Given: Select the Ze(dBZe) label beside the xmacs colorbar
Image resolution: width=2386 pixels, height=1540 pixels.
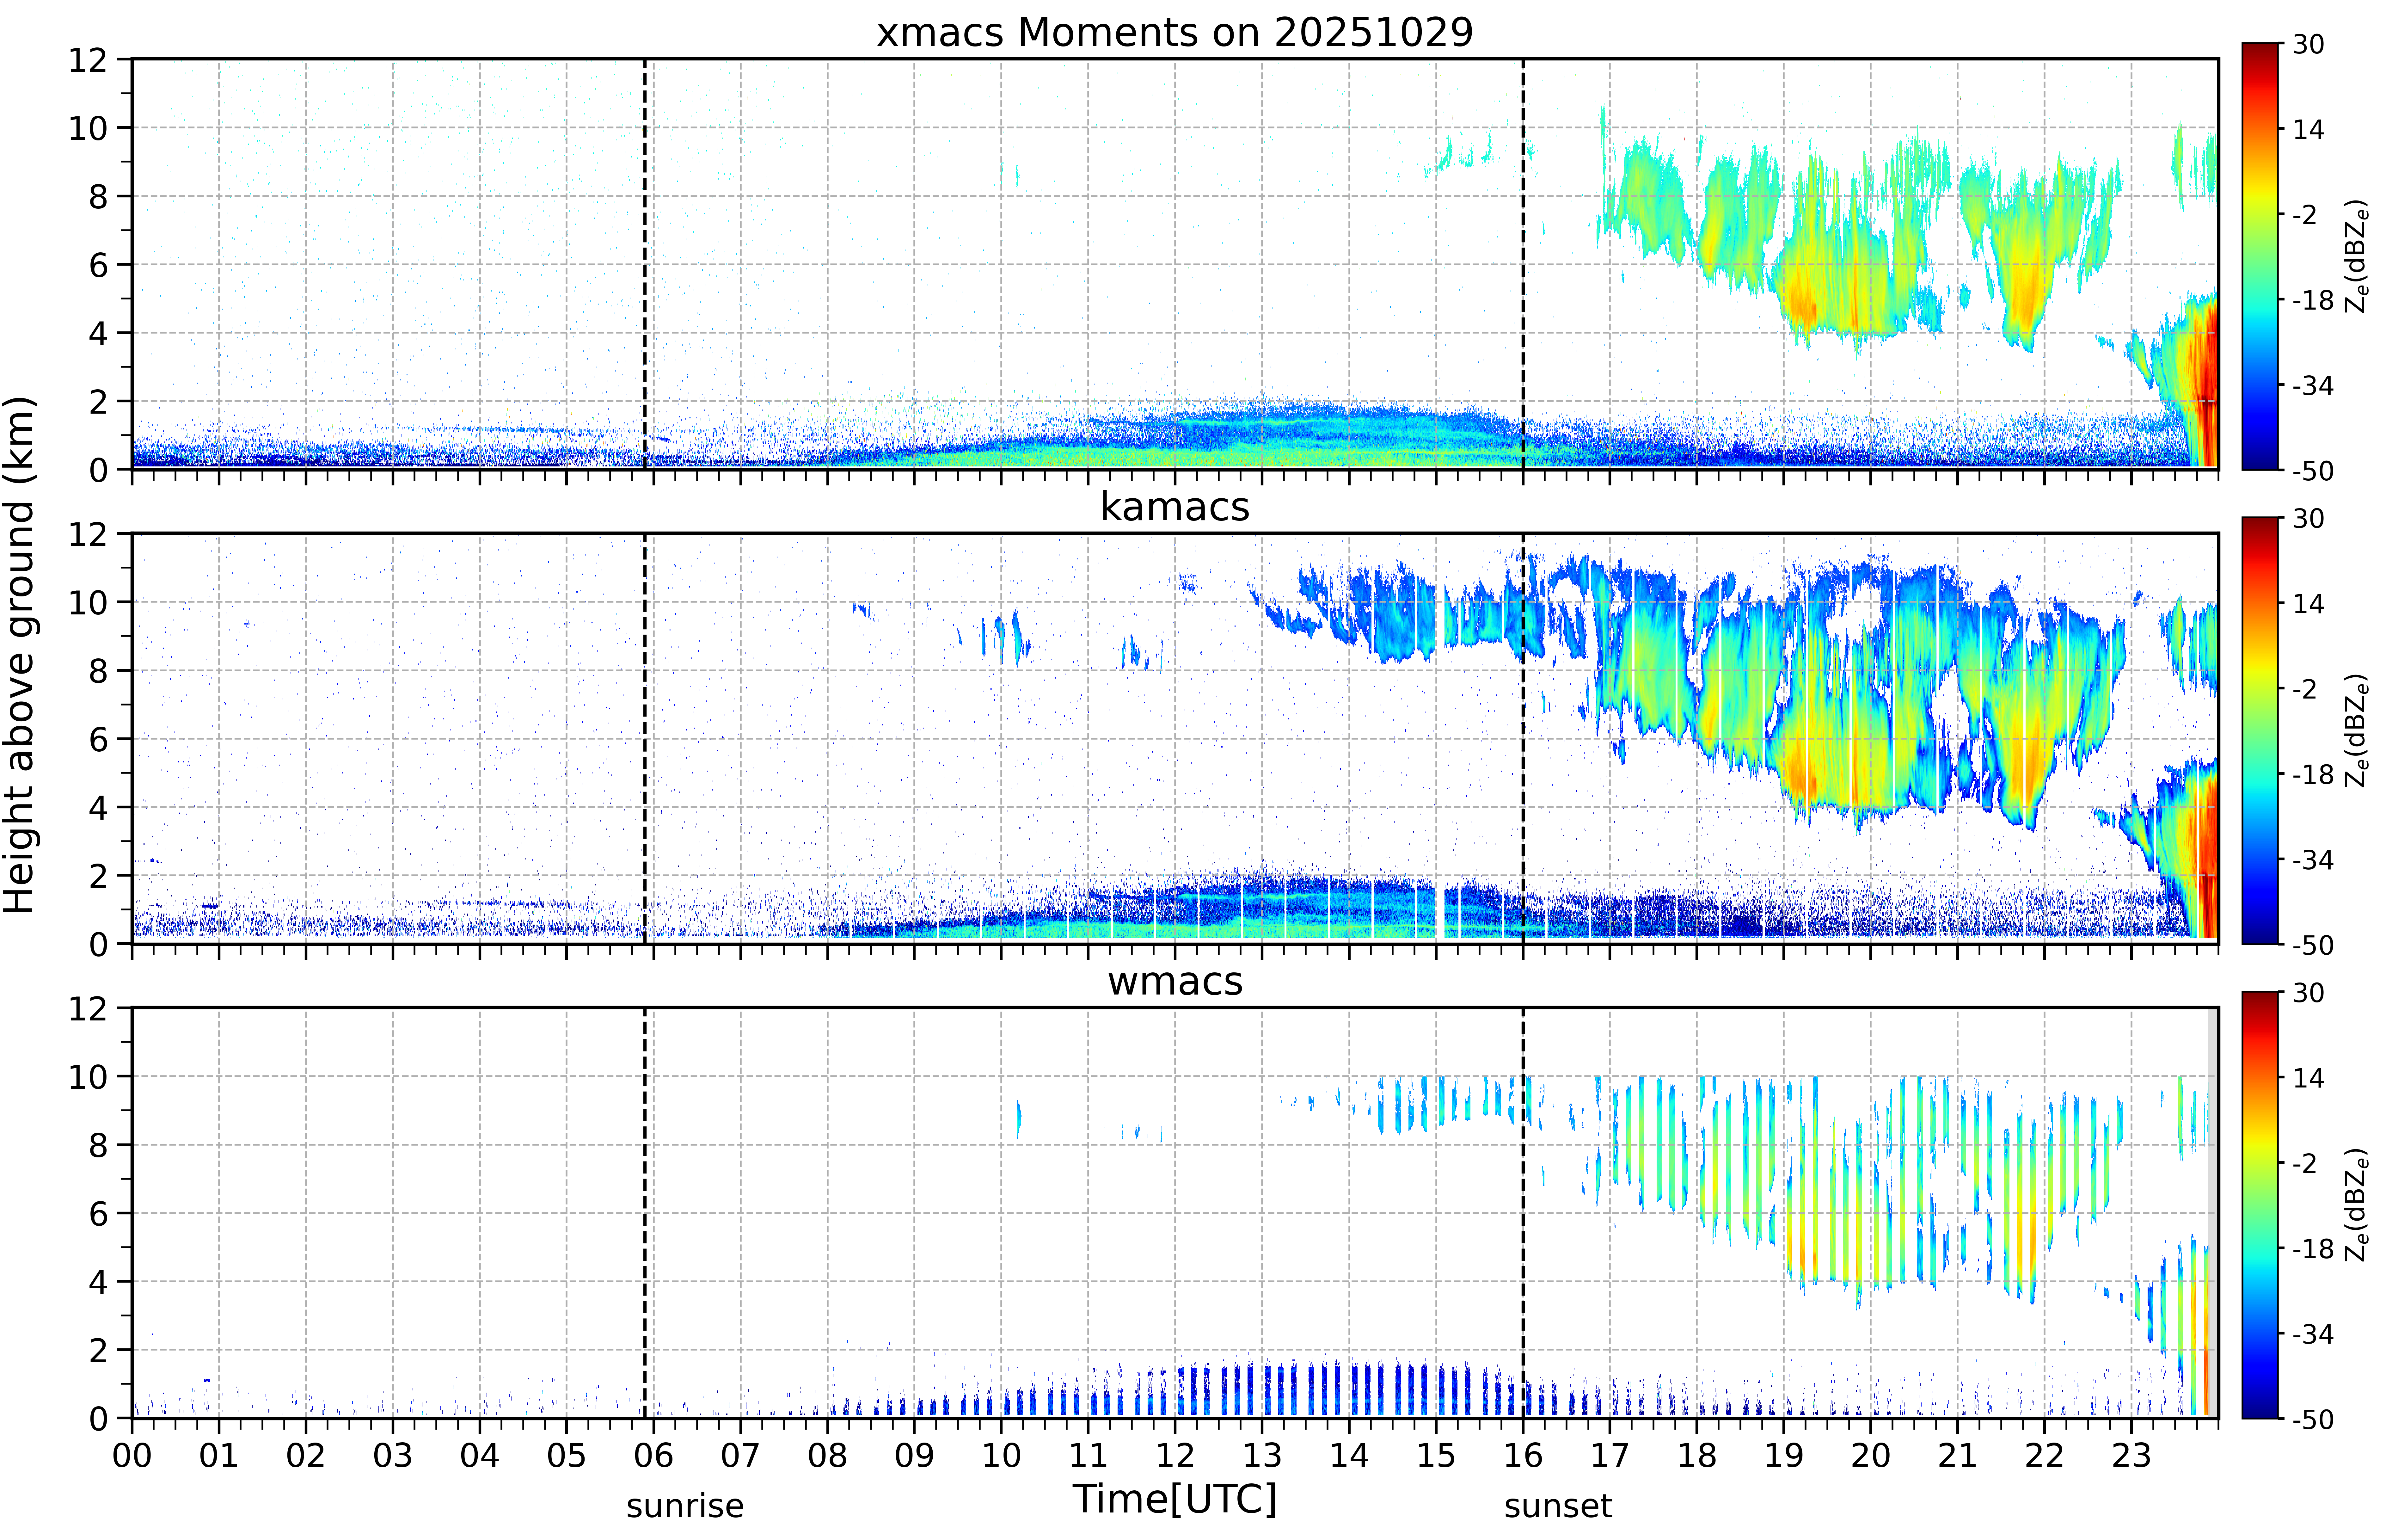Looking at the screenshot, I should click(x=2357, y=256).
